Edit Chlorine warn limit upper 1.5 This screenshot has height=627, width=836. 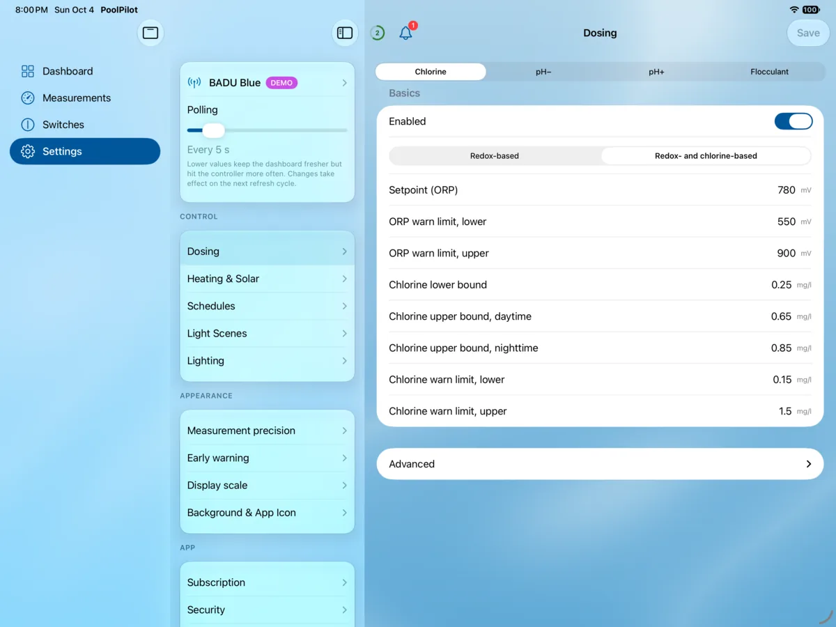(785, 411)
